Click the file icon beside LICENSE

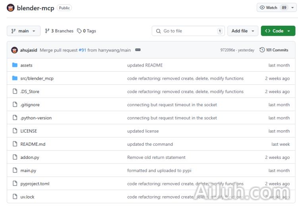[x=15, y=131]
